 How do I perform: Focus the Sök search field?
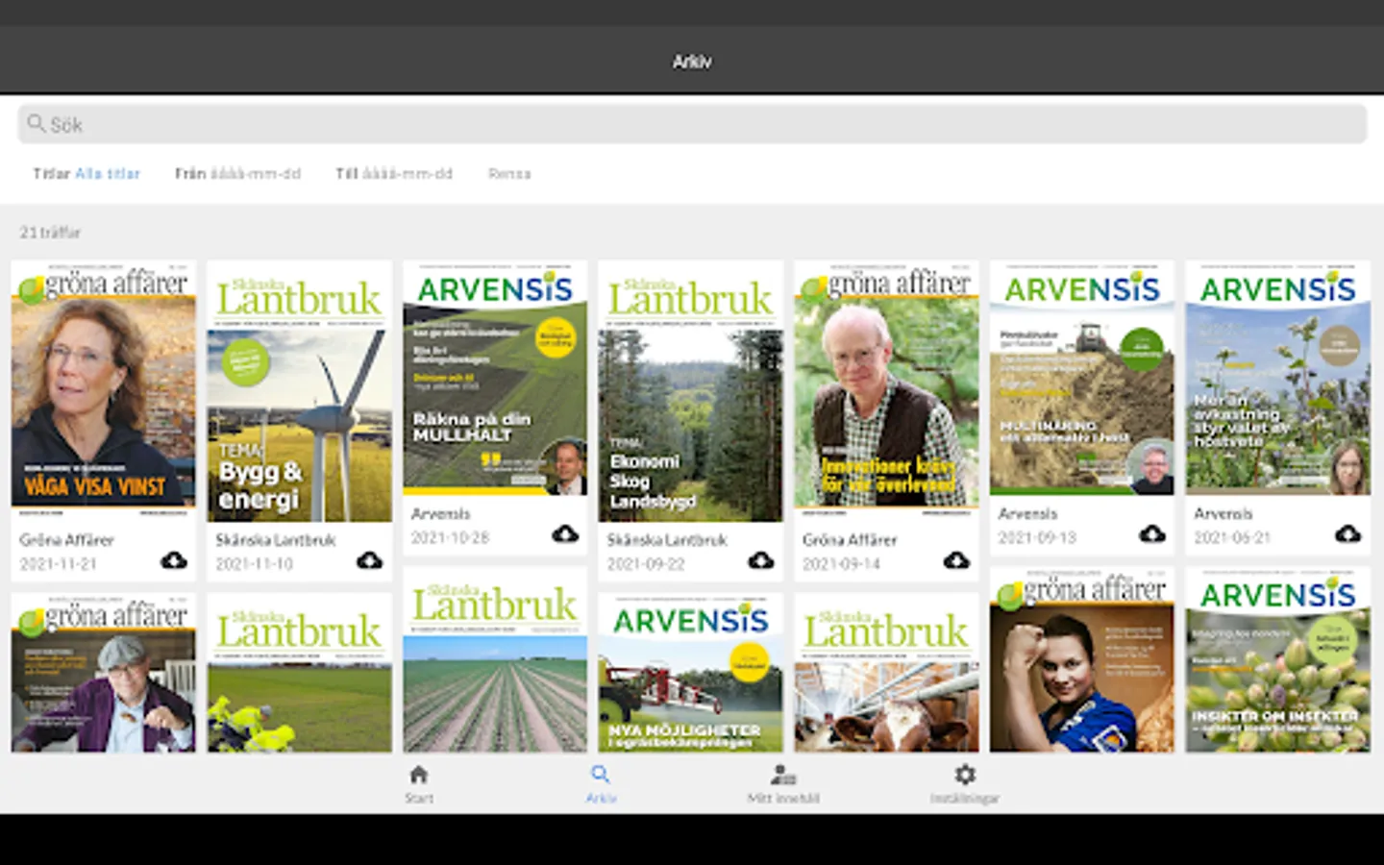coord(692,124)
